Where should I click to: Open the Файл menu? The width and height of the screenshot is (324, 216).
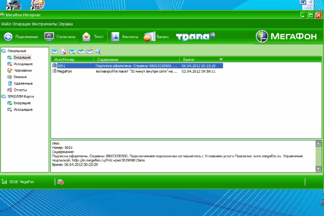[6, 24]
